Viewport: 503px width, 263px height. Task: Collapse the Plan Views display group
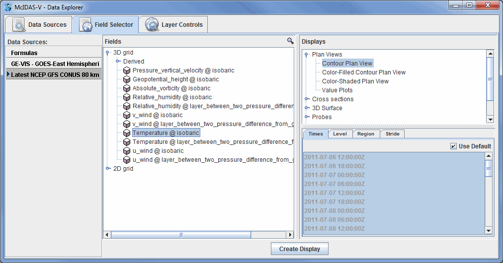click(x=307, y=55)
